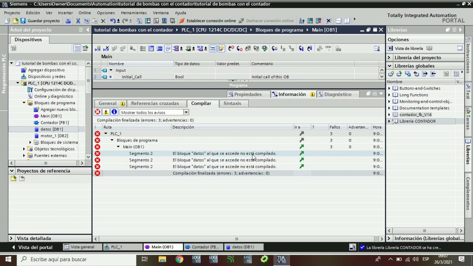
Task: Expand Vista detallada panel
Action: click(11, 239)
